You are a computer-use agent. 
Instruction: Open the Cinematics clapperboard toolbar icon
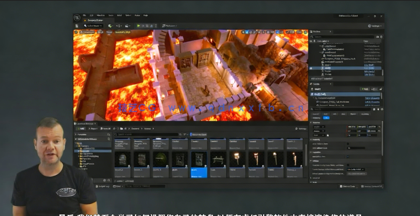click(x=127, y=26)
